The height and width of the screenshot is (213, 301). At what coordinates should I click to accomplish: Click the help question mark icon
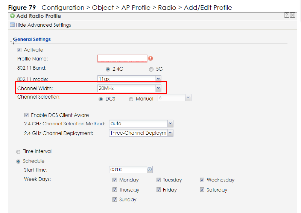tap(287, 15)
